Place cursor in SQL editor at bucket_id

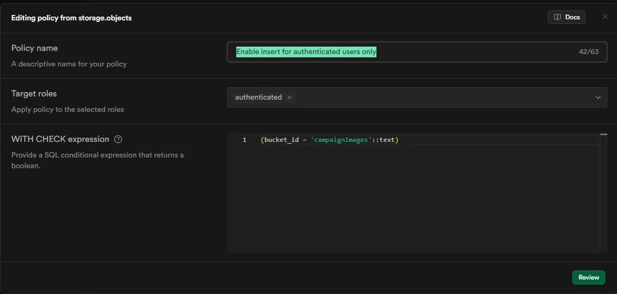pyautogui.click(x=281, y=140)
